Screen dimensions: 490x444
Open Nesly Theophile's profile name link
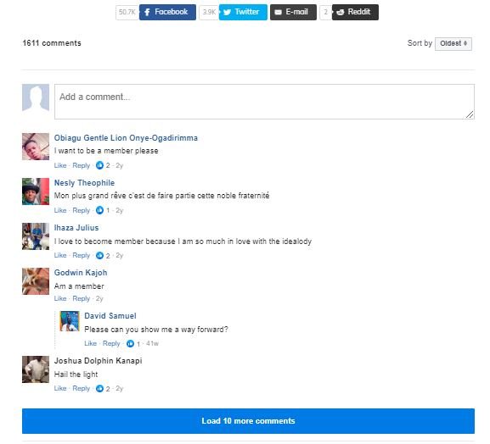(84, 183)
